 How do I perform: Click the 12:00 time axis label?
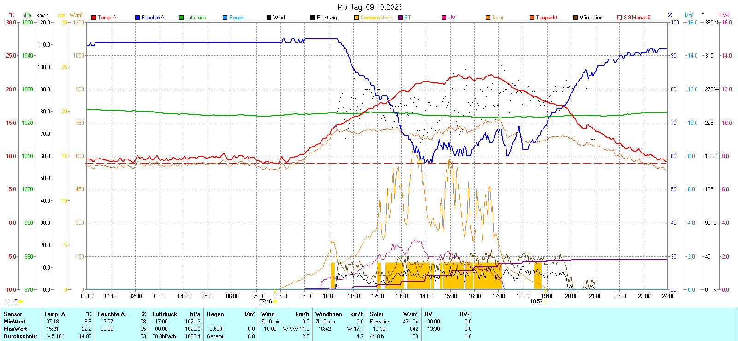pos(377,296)
